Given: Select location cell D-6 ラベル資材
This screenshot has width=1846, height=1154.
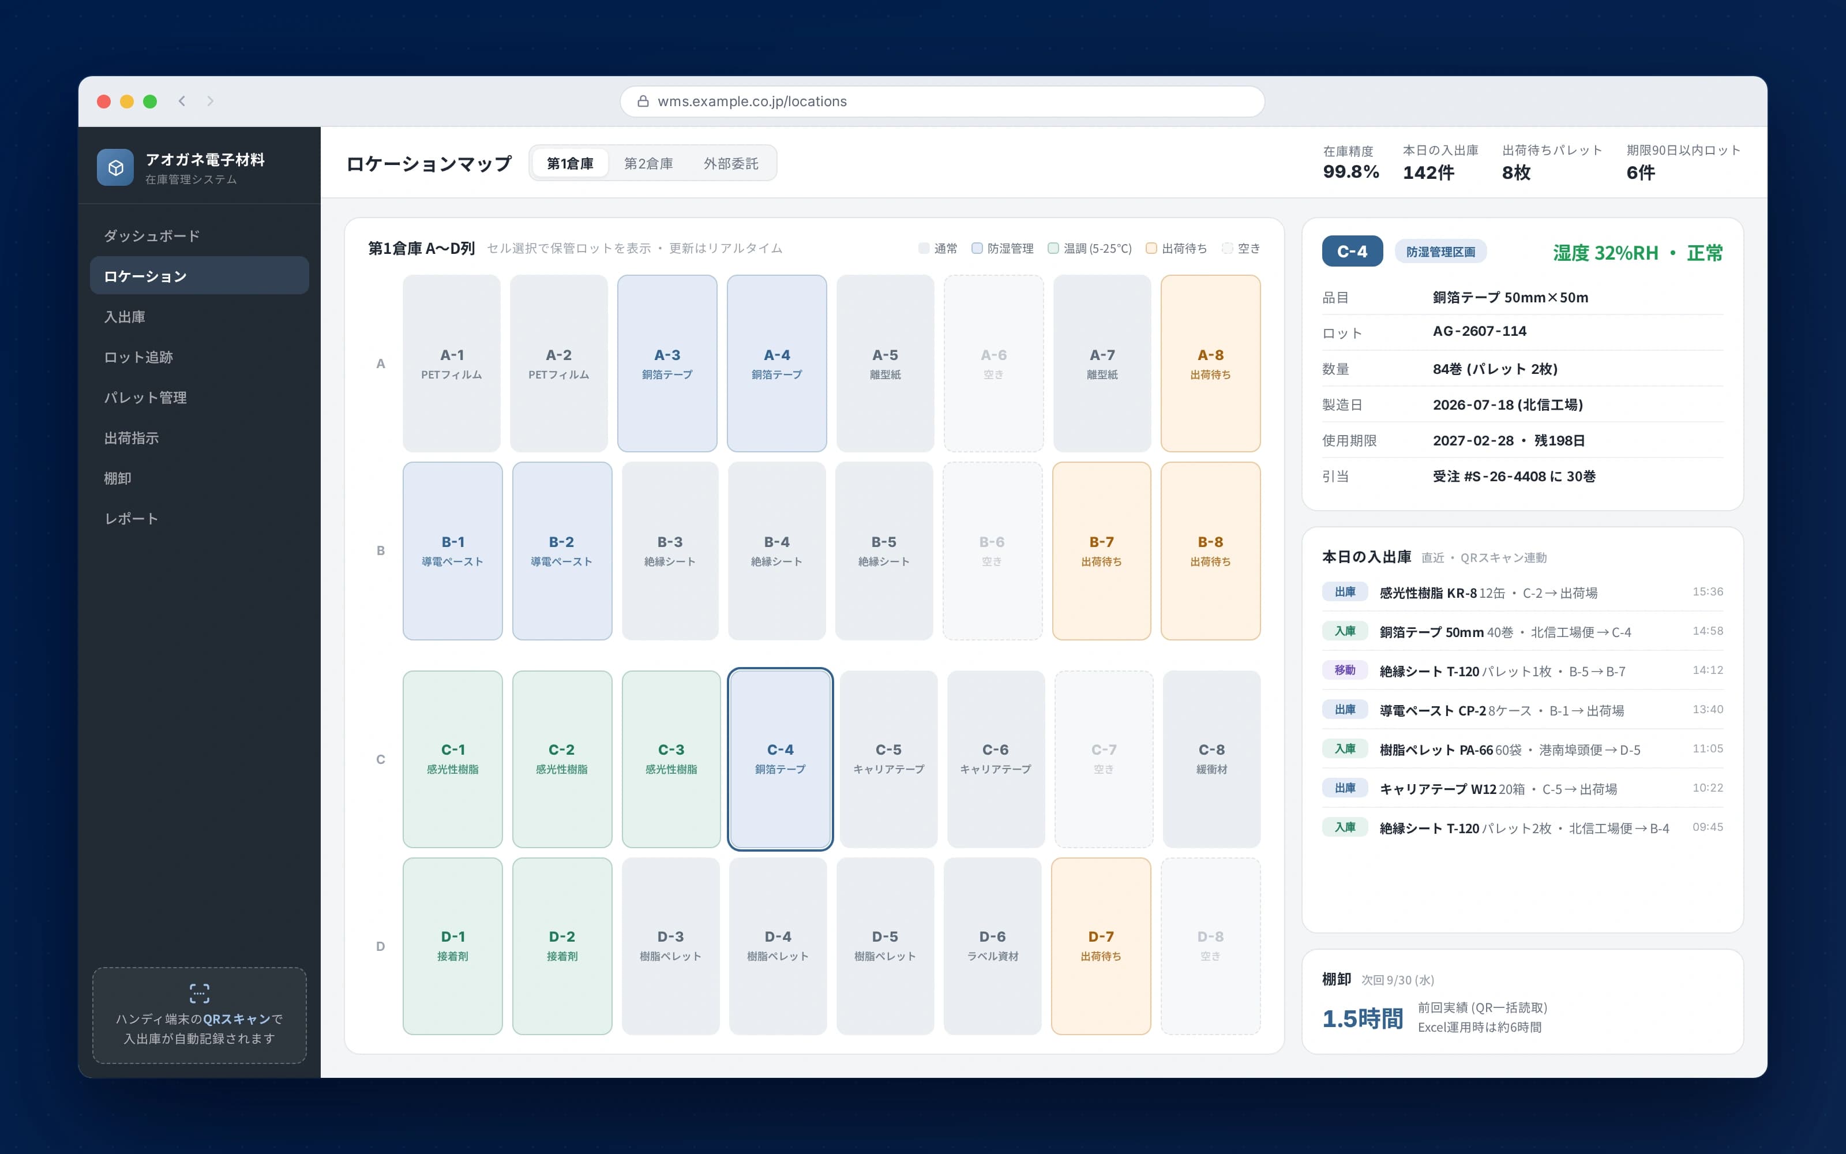Looking at the screenshot, I should coord(992,946).
